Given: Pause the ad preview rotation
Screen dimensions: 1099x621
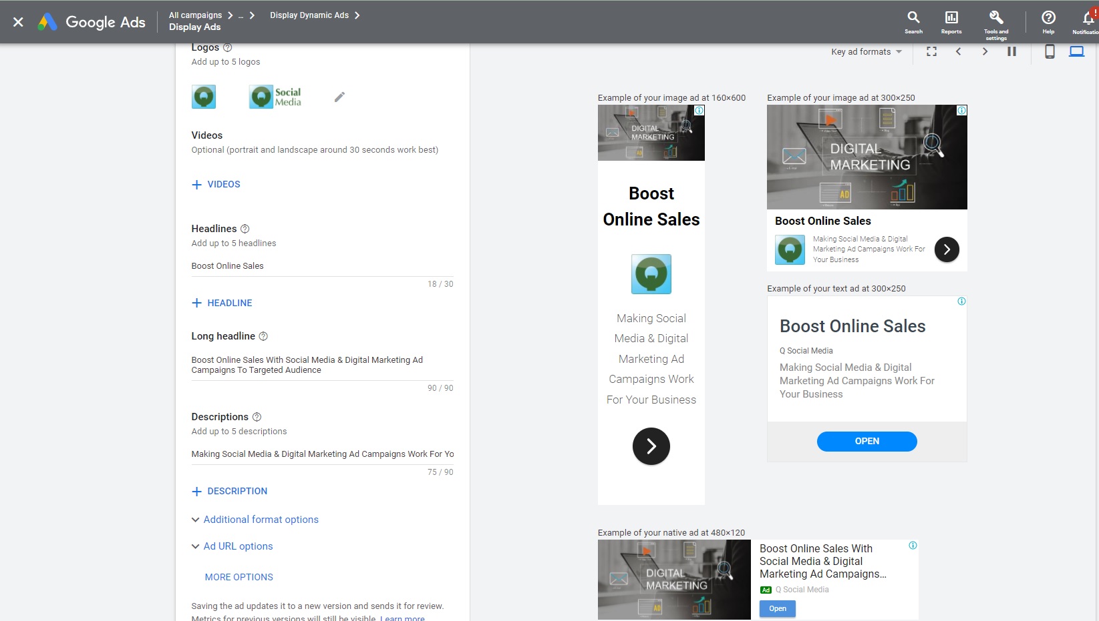Looking at the screenshot, I should pyautogui.click(x=1011, y=51).
